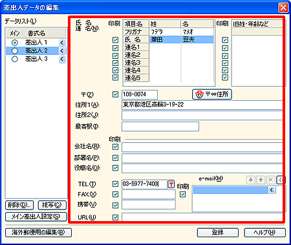Toggle the 携帯 print checkbox
The width and height of the screenshot is (291, 245).
(115, 205)
